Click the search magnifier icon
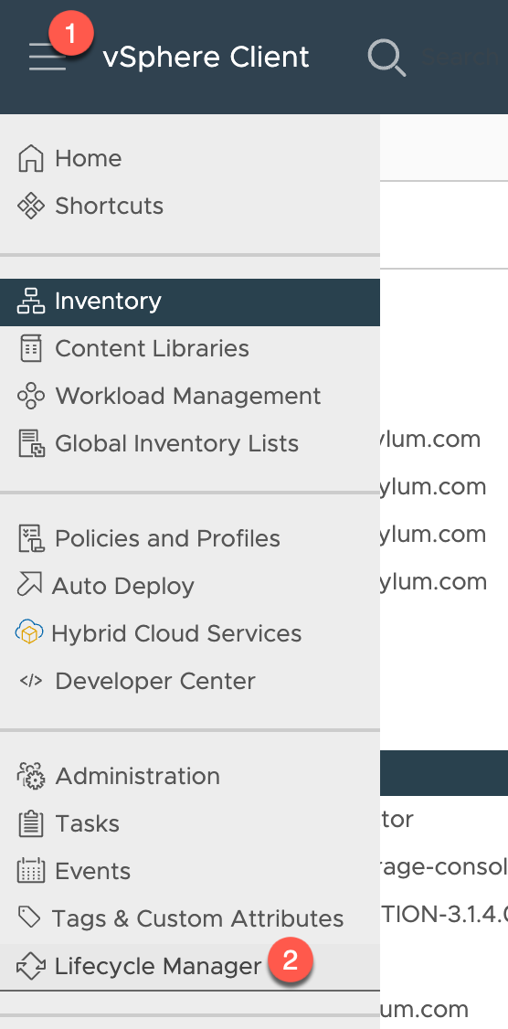Viewport: 508px width, 1029px height. [x=386, y=58]
